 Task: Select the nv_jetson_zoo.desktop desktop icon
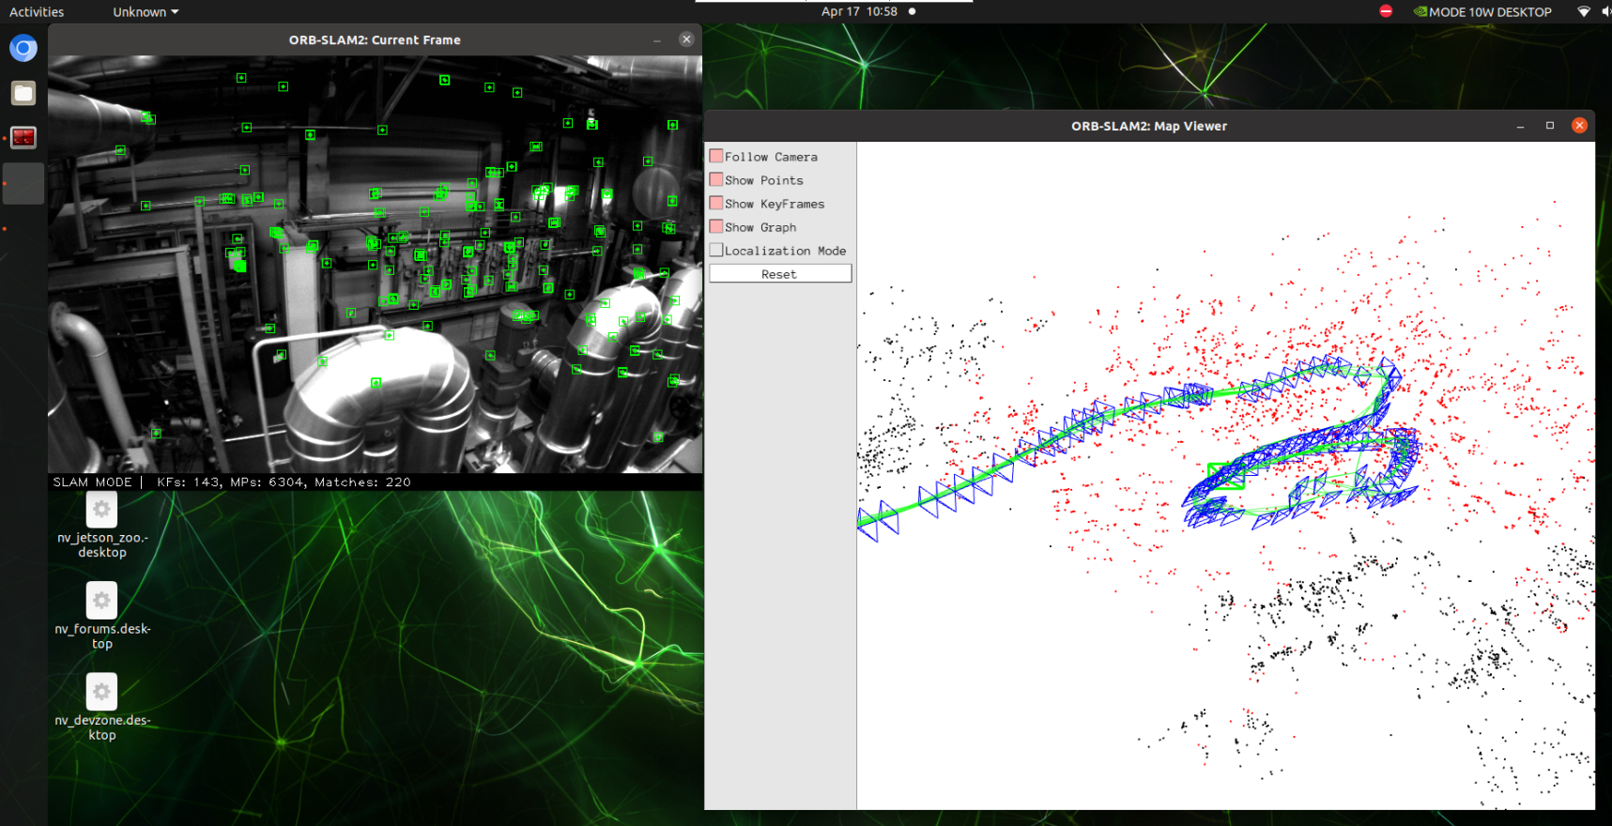[x=102, y=526]
